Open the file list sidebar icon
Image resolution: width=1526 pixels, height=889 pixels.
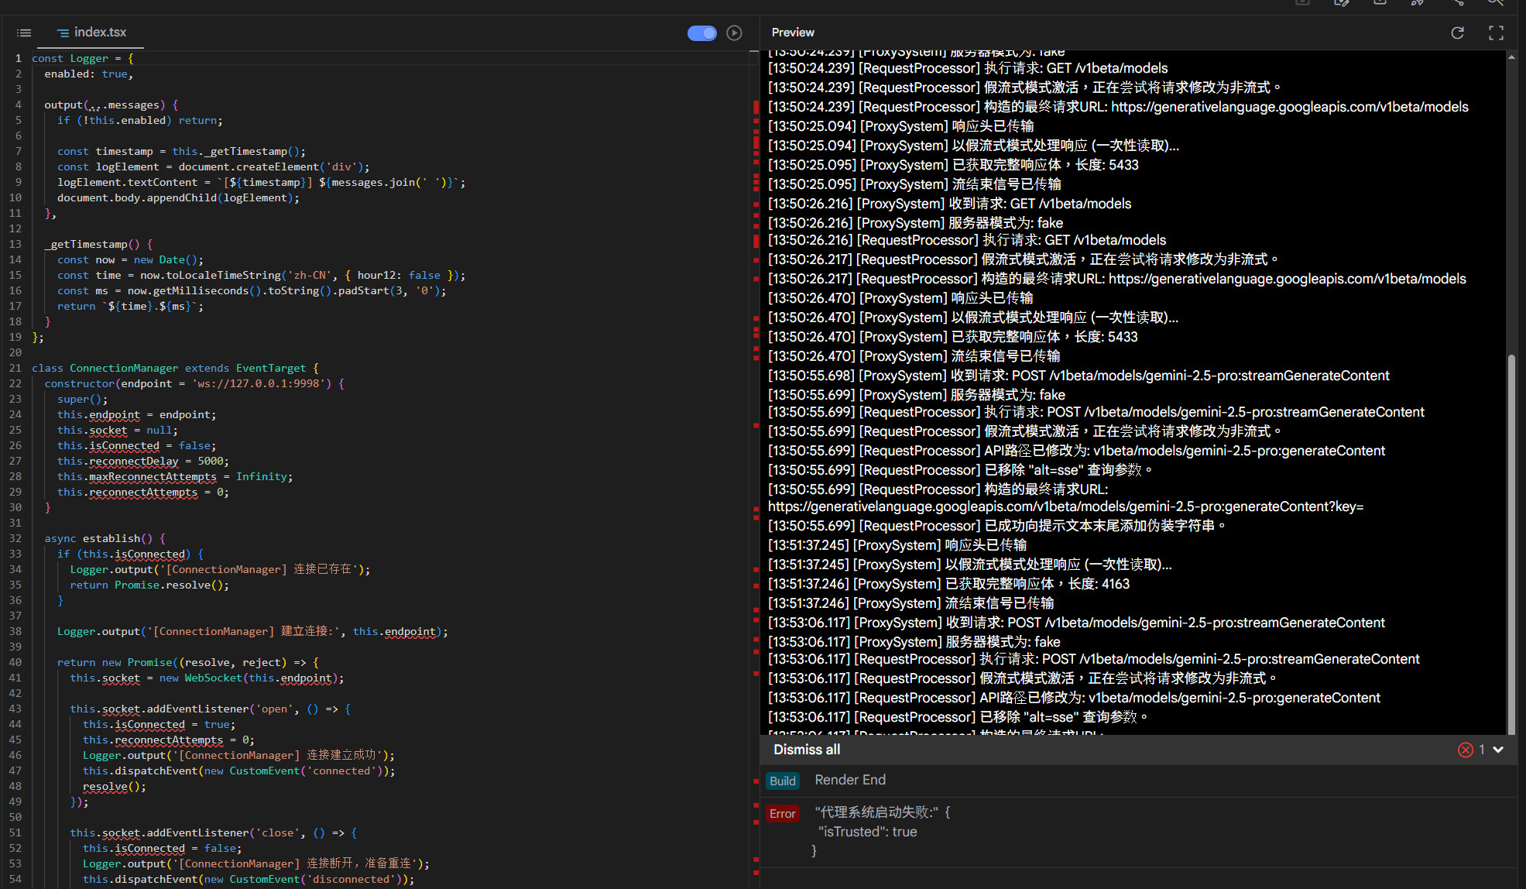point(24,33)
